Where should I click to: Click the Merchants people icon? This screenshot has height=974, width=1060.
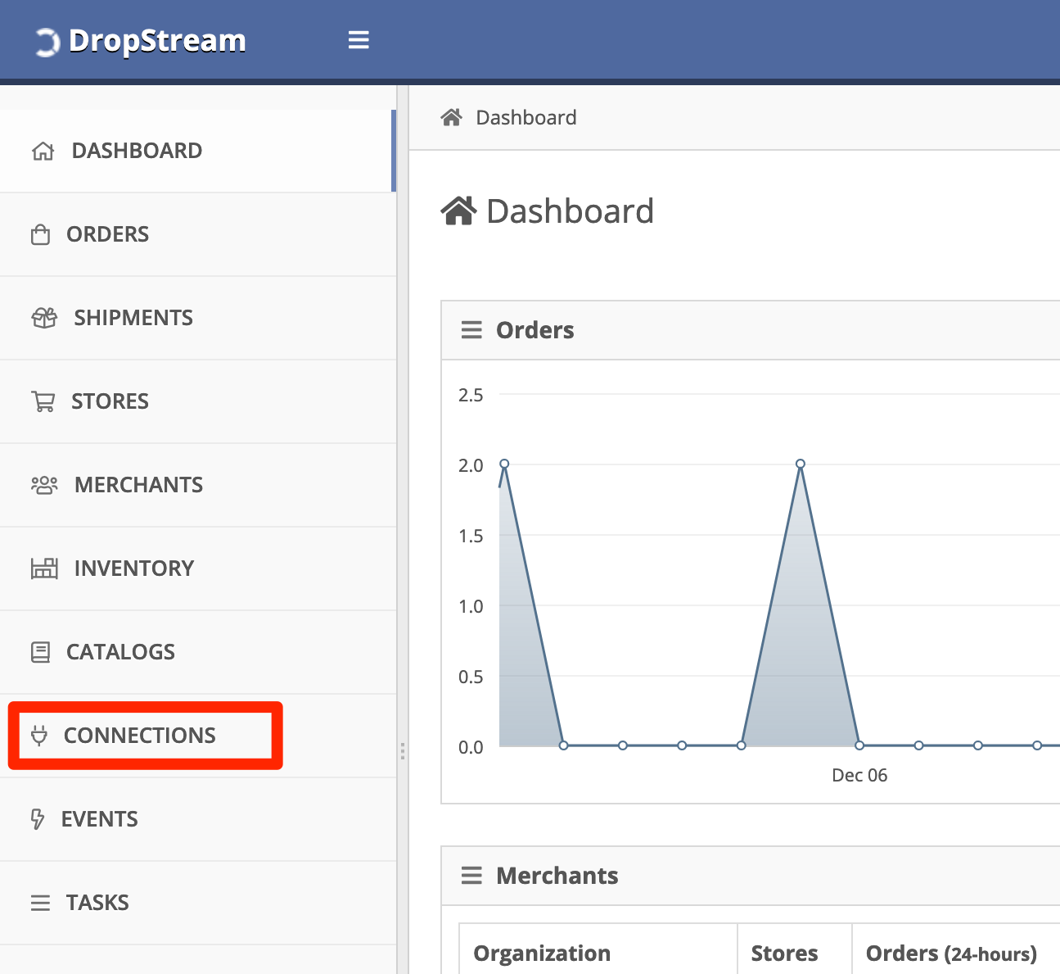coord(44,485)
